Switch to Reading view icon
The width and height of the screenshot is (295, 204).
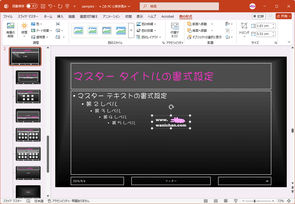226,201
